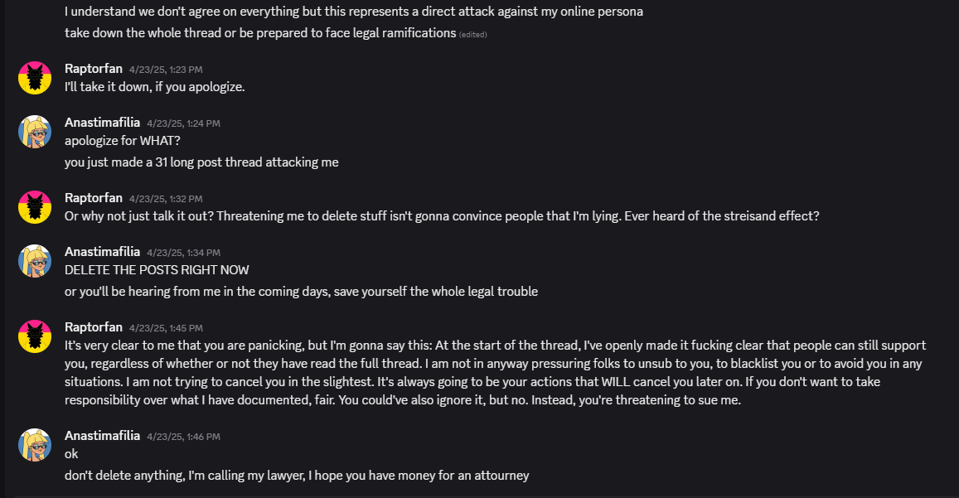Click Raptorfan's avatar on the 1:32 PM message
Viewport: 959px width, 498px height.
[35, 206]
